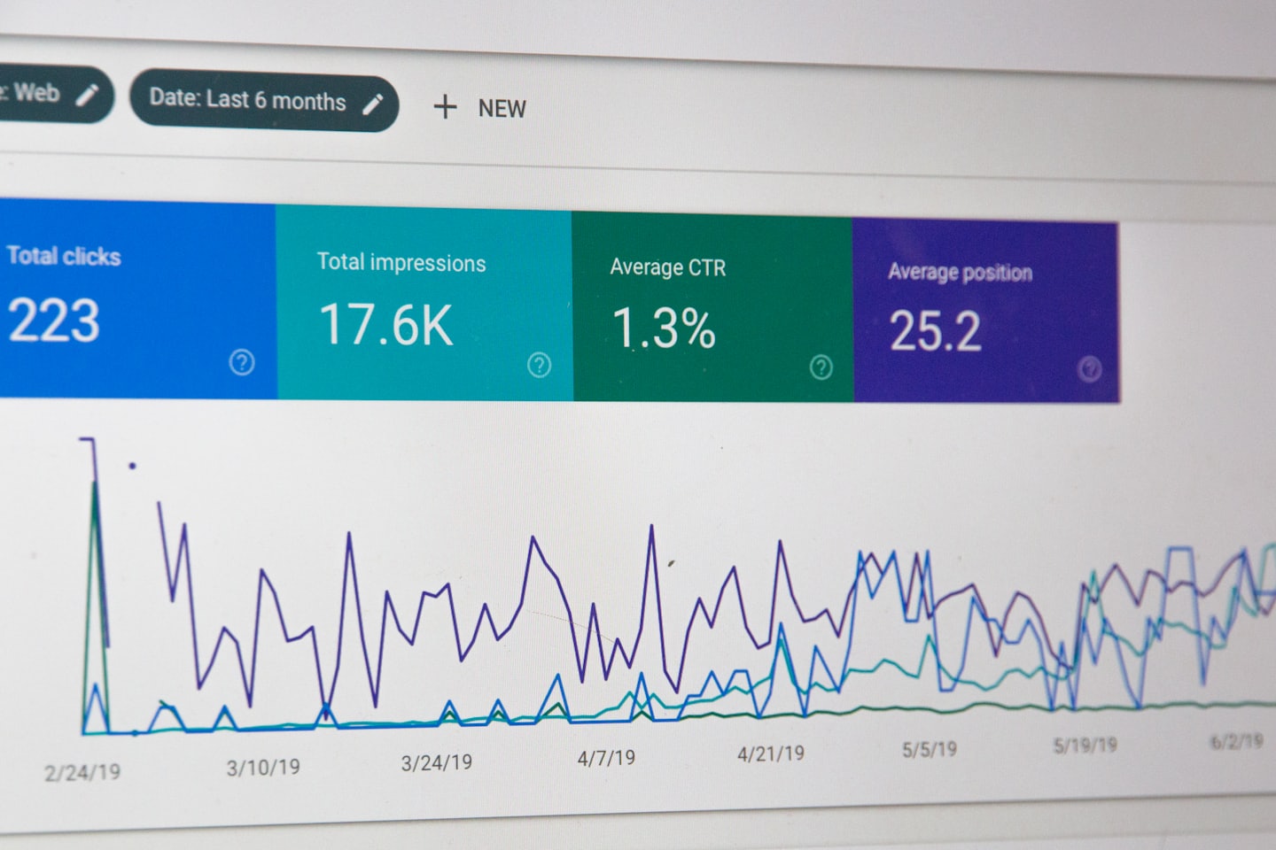Click the plus icon beside NEW

(x=445, y=107)
